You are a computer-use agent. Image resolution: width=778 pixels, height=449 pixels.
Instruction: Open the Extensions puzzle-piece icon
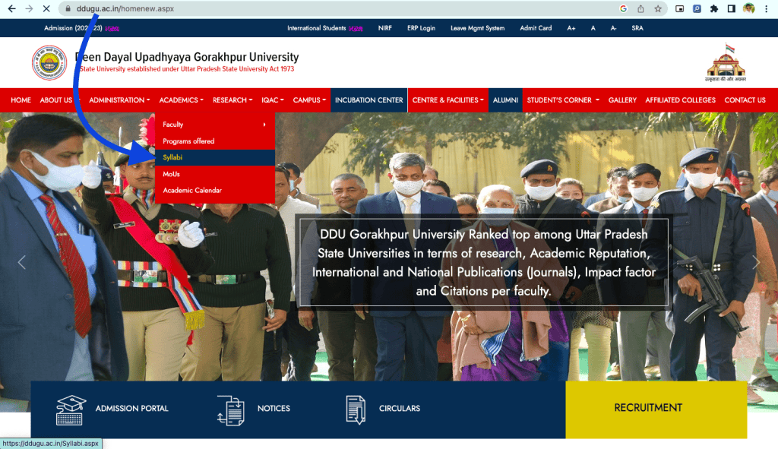point(714,8)
